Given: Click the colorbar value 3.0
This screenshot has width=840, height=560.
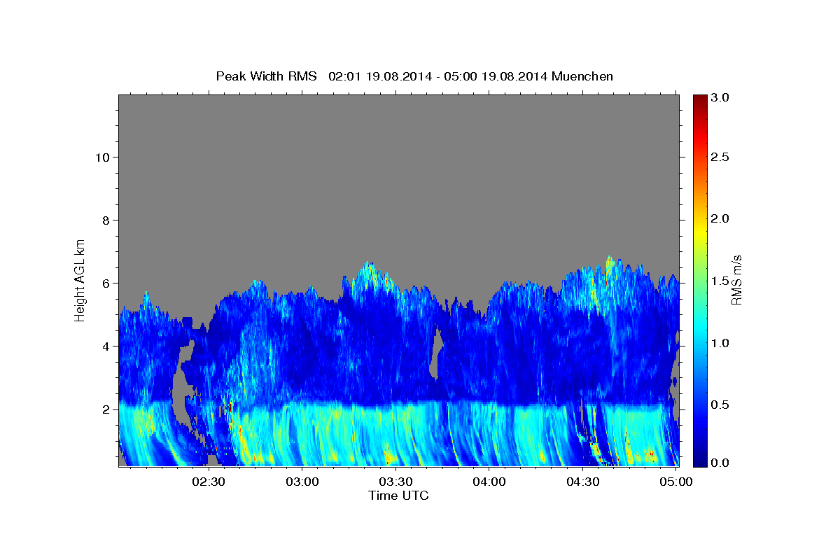Looking at the screenshot, I should 721,97.
